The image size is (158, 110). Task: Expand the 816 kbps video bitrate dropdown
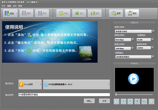[x=132, y=40]
